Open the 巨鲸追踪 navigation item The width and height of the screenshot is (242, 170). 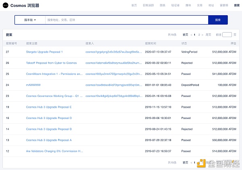click(x=148, y=5)
